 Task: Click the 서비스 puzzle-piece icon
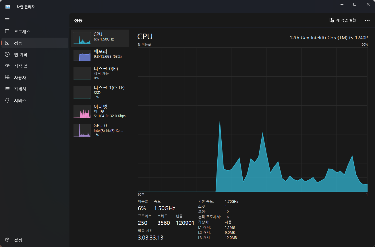click(7, 100)
